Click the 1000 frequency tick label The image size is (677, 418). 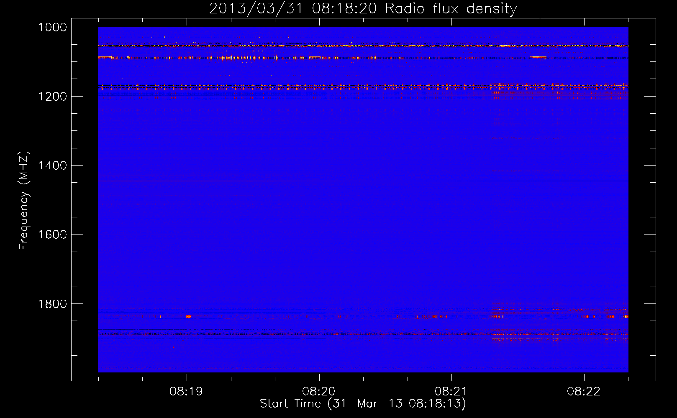(53, 27)
